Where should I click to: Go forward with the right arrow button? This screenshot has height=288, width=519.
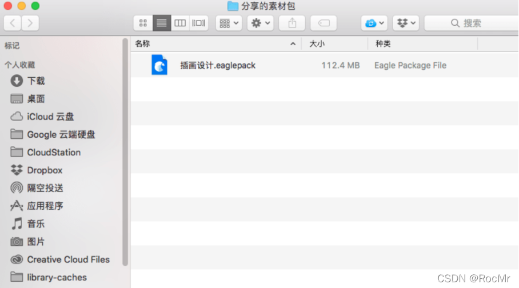(30, 23)
